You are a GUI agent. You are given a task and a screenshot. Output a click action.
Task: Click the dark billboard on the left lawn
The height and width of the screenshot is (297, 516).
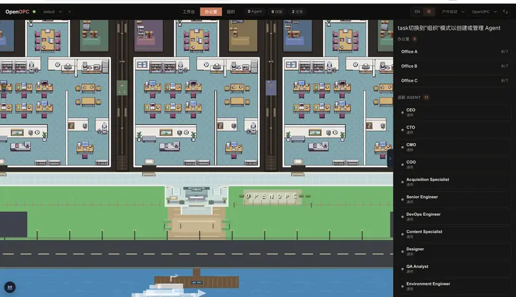click(x=14, y=224)
